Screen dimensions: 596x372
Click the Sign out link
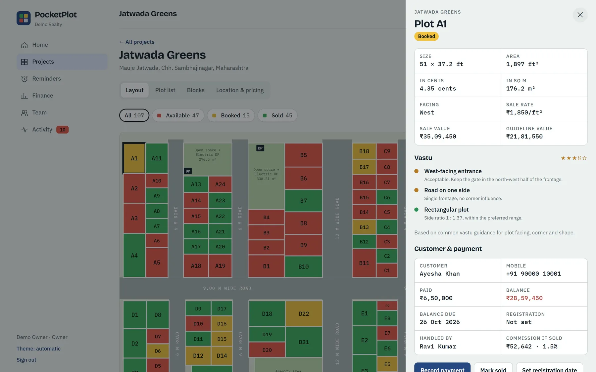point(26,360)
